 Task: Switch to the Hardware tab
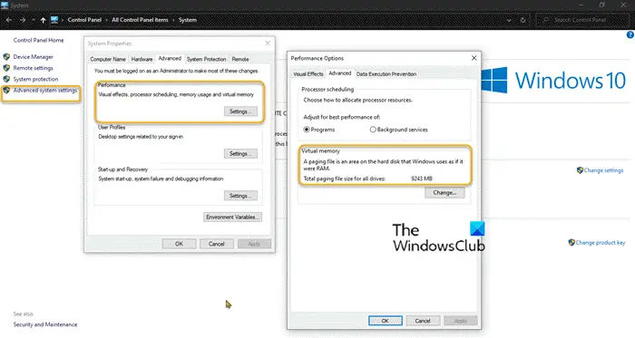click(142, 59)
